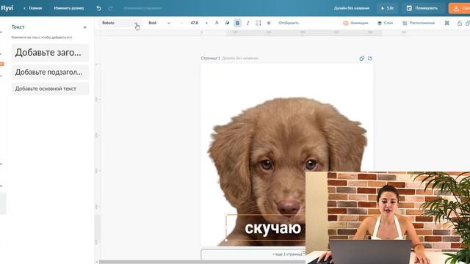Open the text color A icon
Image resolution: width=470 pixels, height=264 pixels.
coord(217,23)
